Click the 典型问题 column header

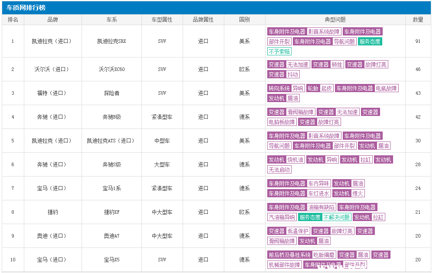tap(335, 20)
